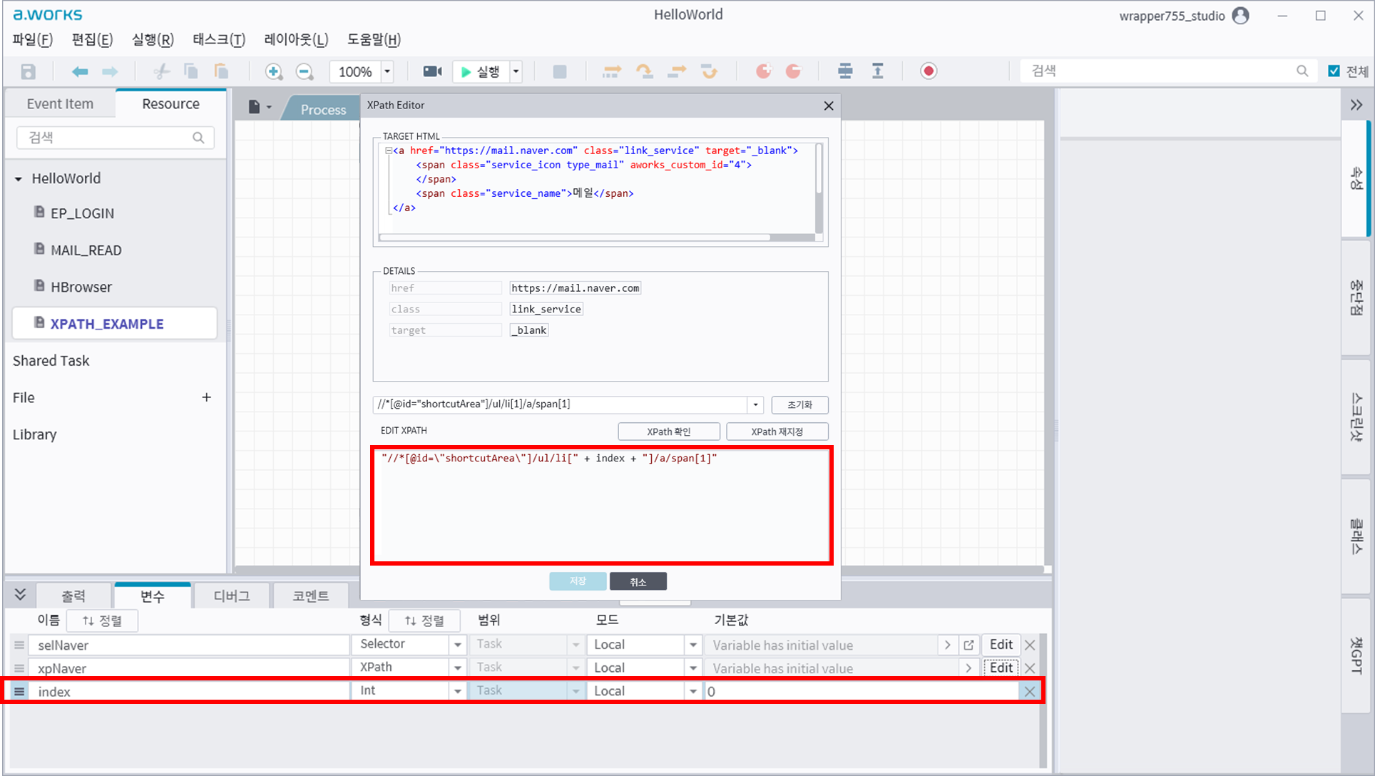Screen dimensions: 1375x776
Task: Open the 챗GPT side tab
Action: coord(1356,655)
